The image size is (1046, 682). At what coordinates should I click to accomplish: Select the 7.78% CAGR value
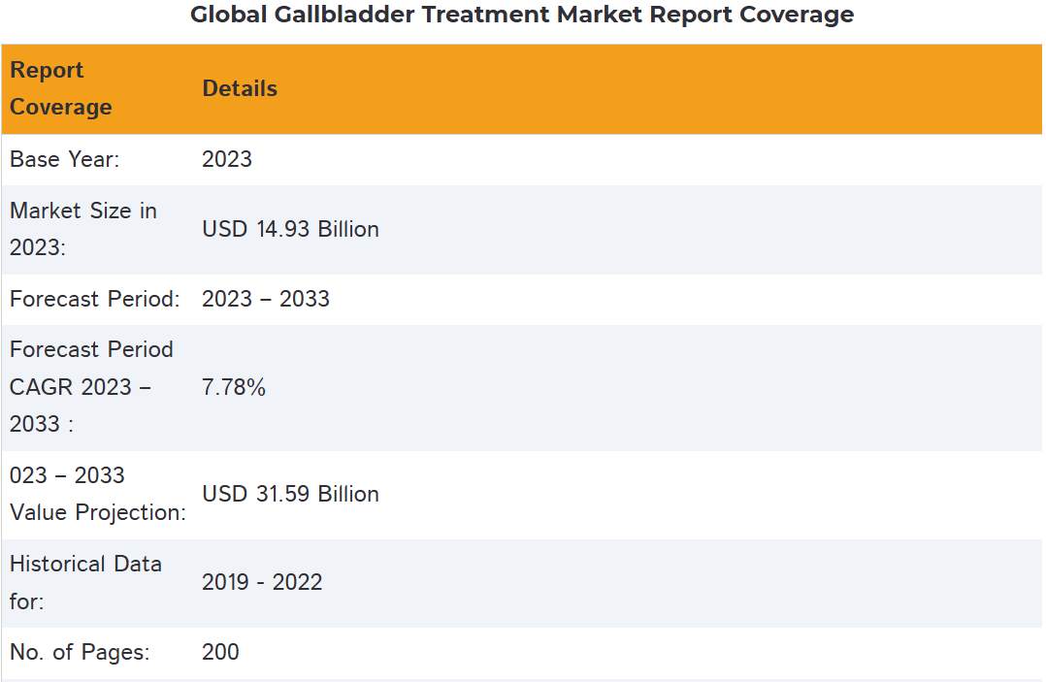coord(234,387)
